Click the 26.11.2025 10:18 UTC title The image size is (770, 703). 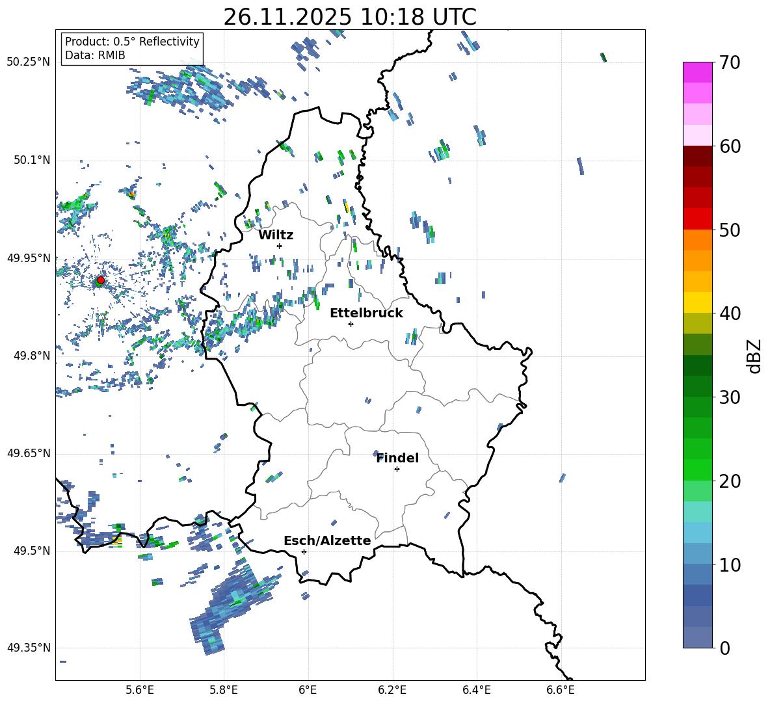[350, 17]
